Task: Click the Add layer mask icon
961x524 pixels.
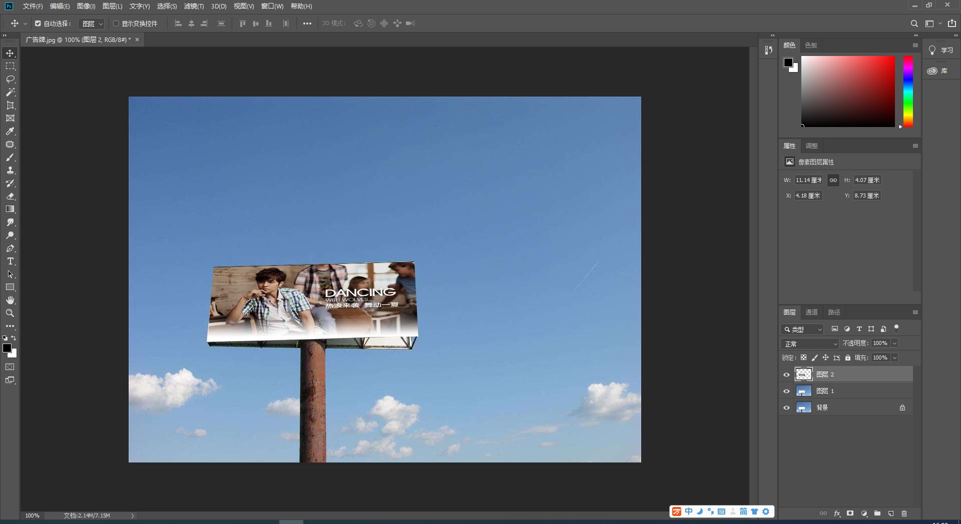Action: [850, 513]
